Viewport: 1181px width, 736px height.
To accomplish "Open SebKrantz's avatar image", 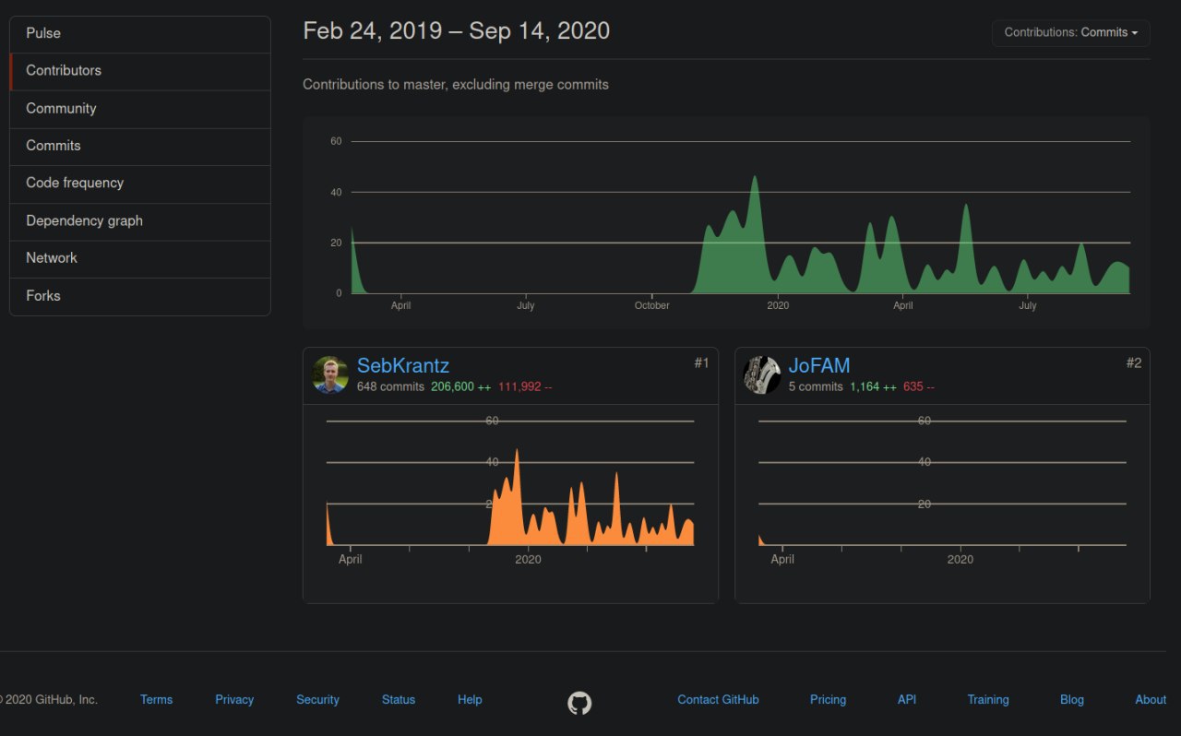I will point(330,374).
